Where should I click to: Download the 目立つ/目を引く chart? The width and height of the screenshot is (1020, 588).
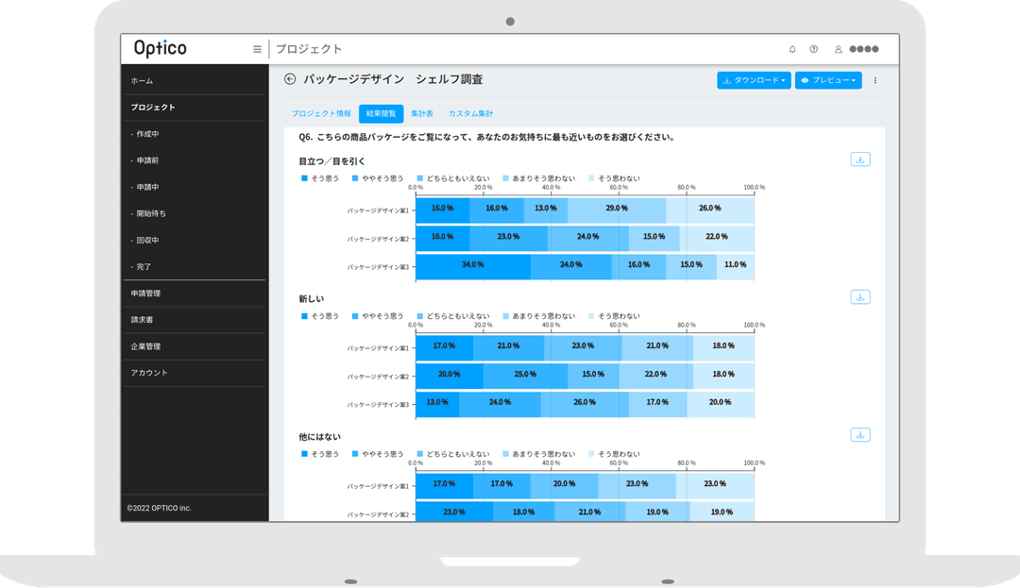[x=859, y=160]
